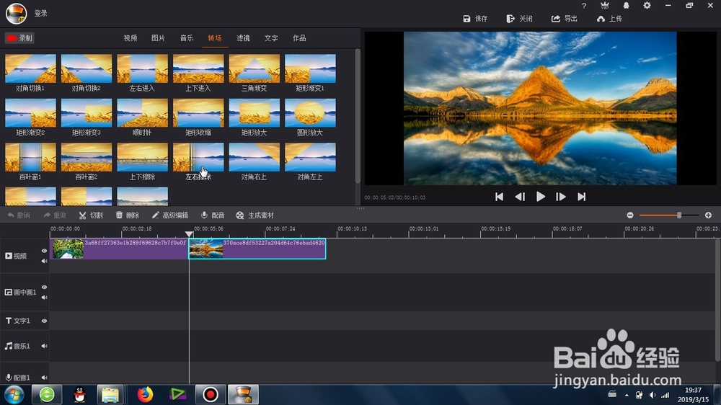Open the help question mark icon
The image size is (721, 405).
click(x=584, y=6)
